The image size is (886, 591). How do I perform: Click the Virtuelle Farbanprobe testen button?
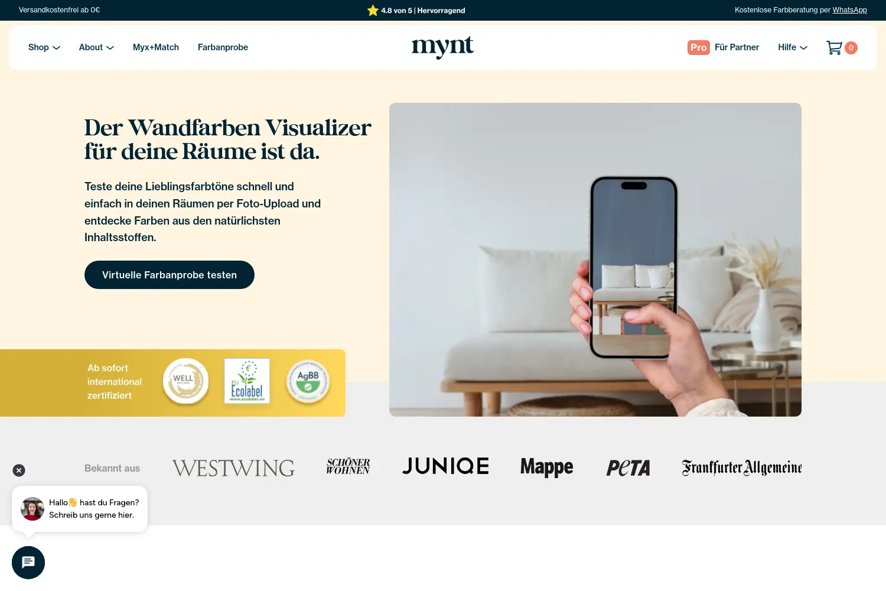(170, 275)
